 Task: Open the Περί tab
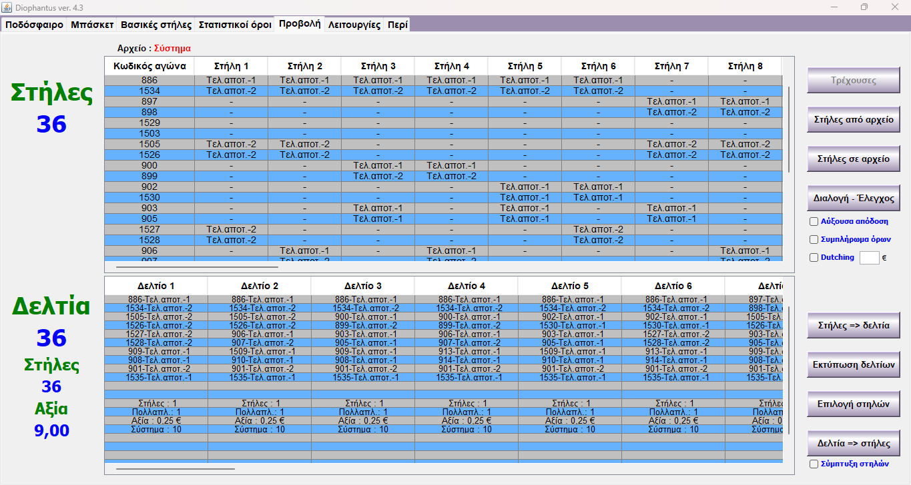point(396,25)
